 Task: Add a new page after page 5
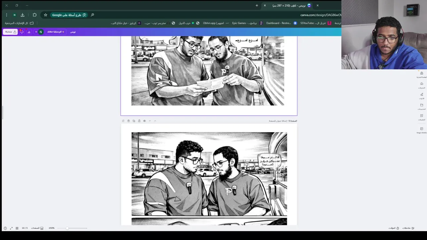click(123, 121)
